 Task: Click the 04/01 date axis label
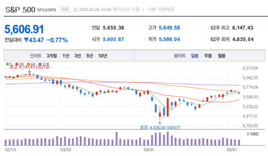pyautogui.click(x=149, y=150)
